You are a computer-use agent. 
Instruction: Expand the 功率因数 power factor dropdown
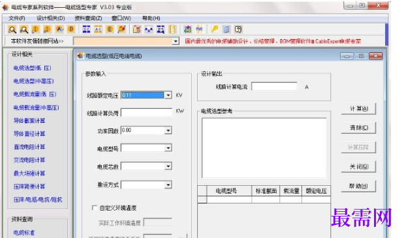coord(168,130)
